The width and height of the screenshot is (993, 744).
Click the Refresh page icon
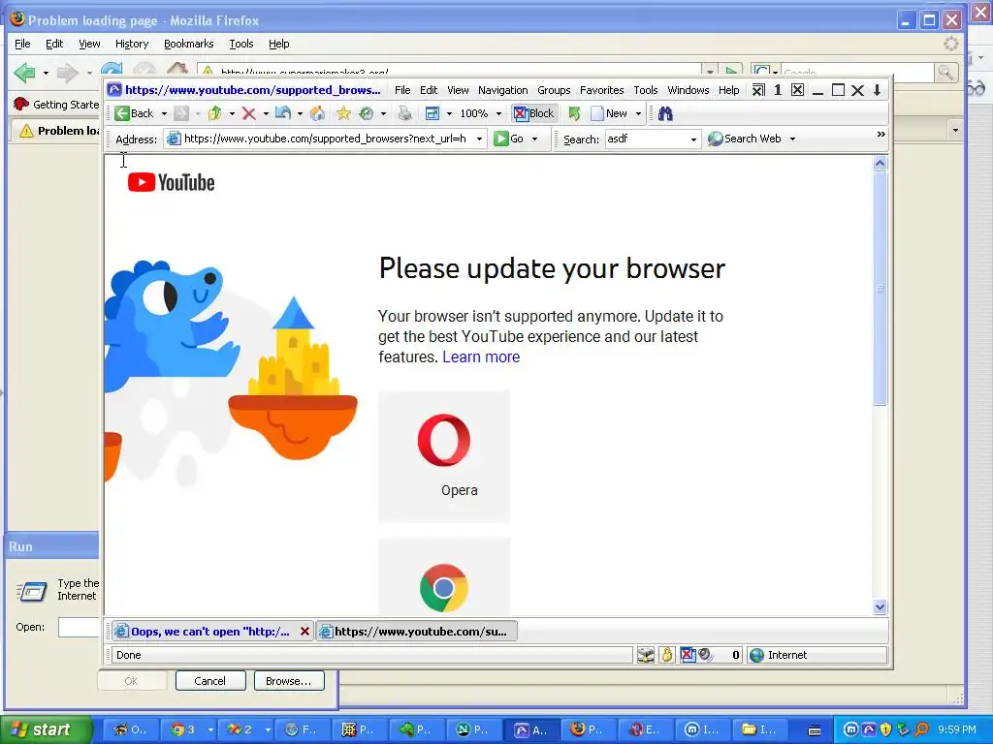coord(283,113)
